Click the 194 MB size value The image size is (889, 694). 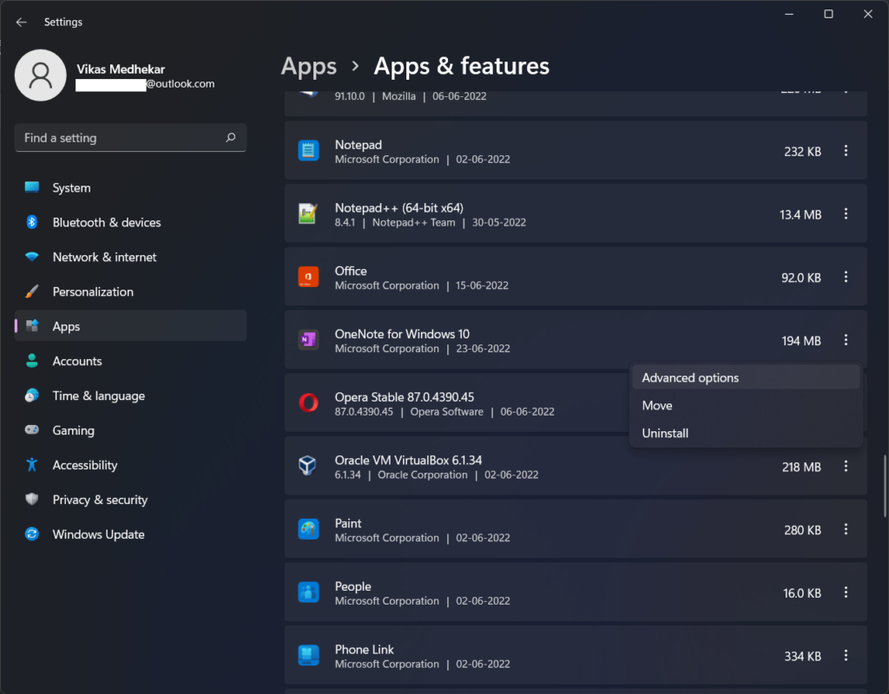click(x=801, y=340)
